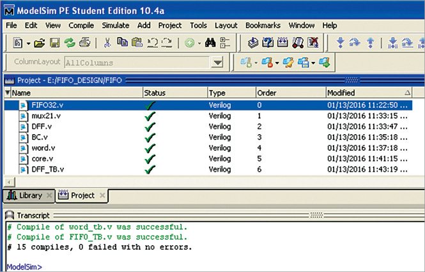Click Name column header sort arrow
Viewport: 425px width, 272px height.
[x=7, y=93]
